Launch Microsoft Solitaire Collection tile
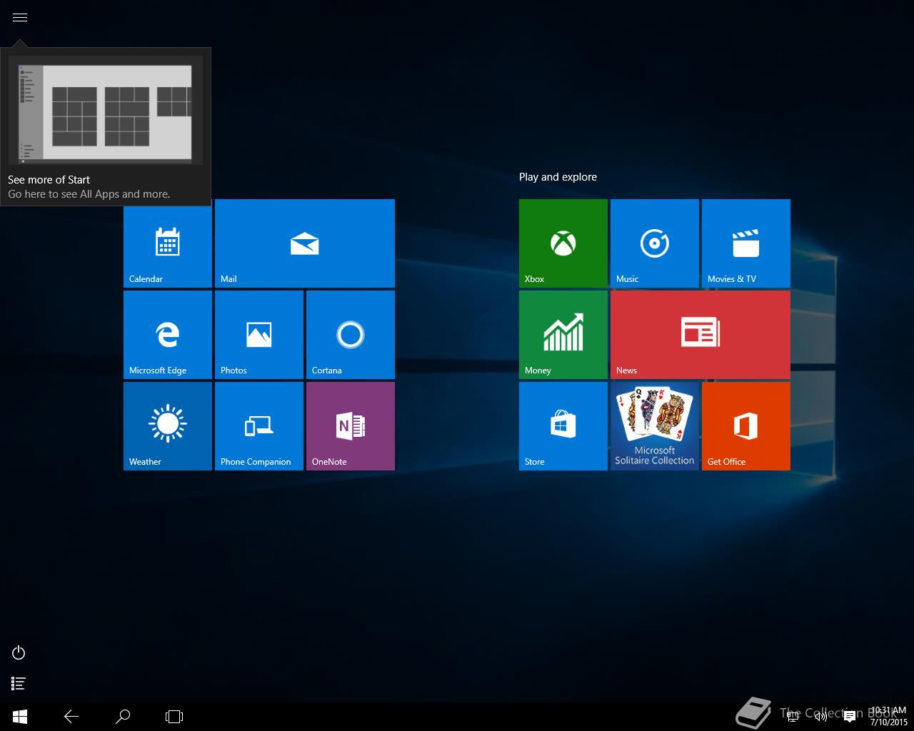Screen dimensions: 914x731 655,426
